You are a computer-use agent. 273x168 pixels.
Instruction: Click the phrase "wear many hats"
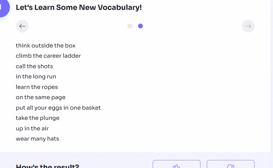(38, 139)
